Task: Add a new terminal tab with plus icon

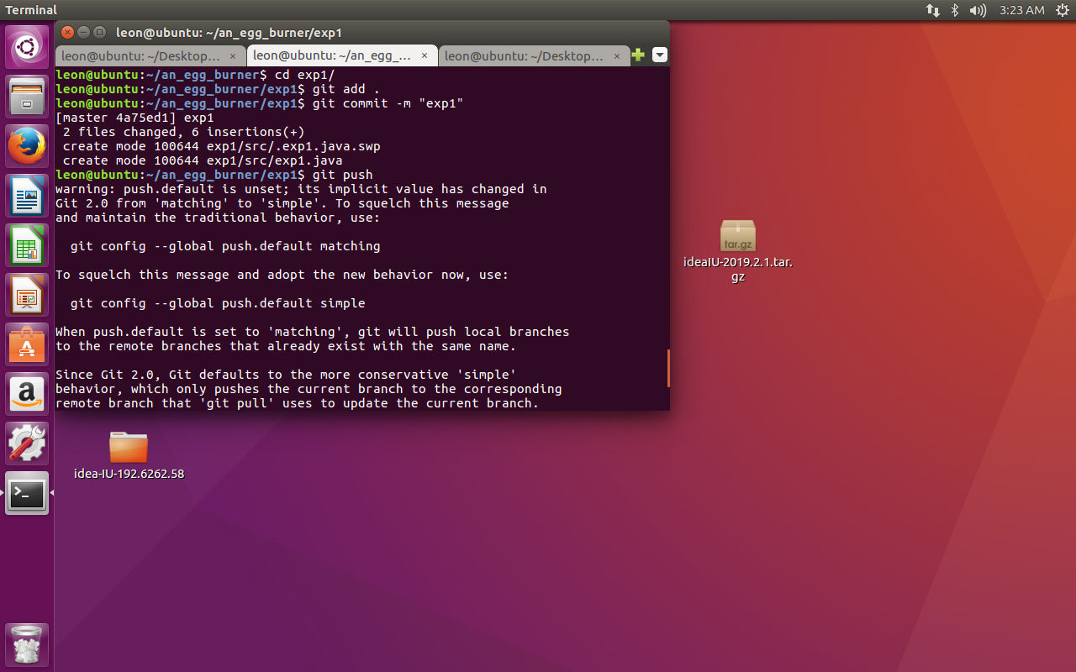Action: [638, 55]
